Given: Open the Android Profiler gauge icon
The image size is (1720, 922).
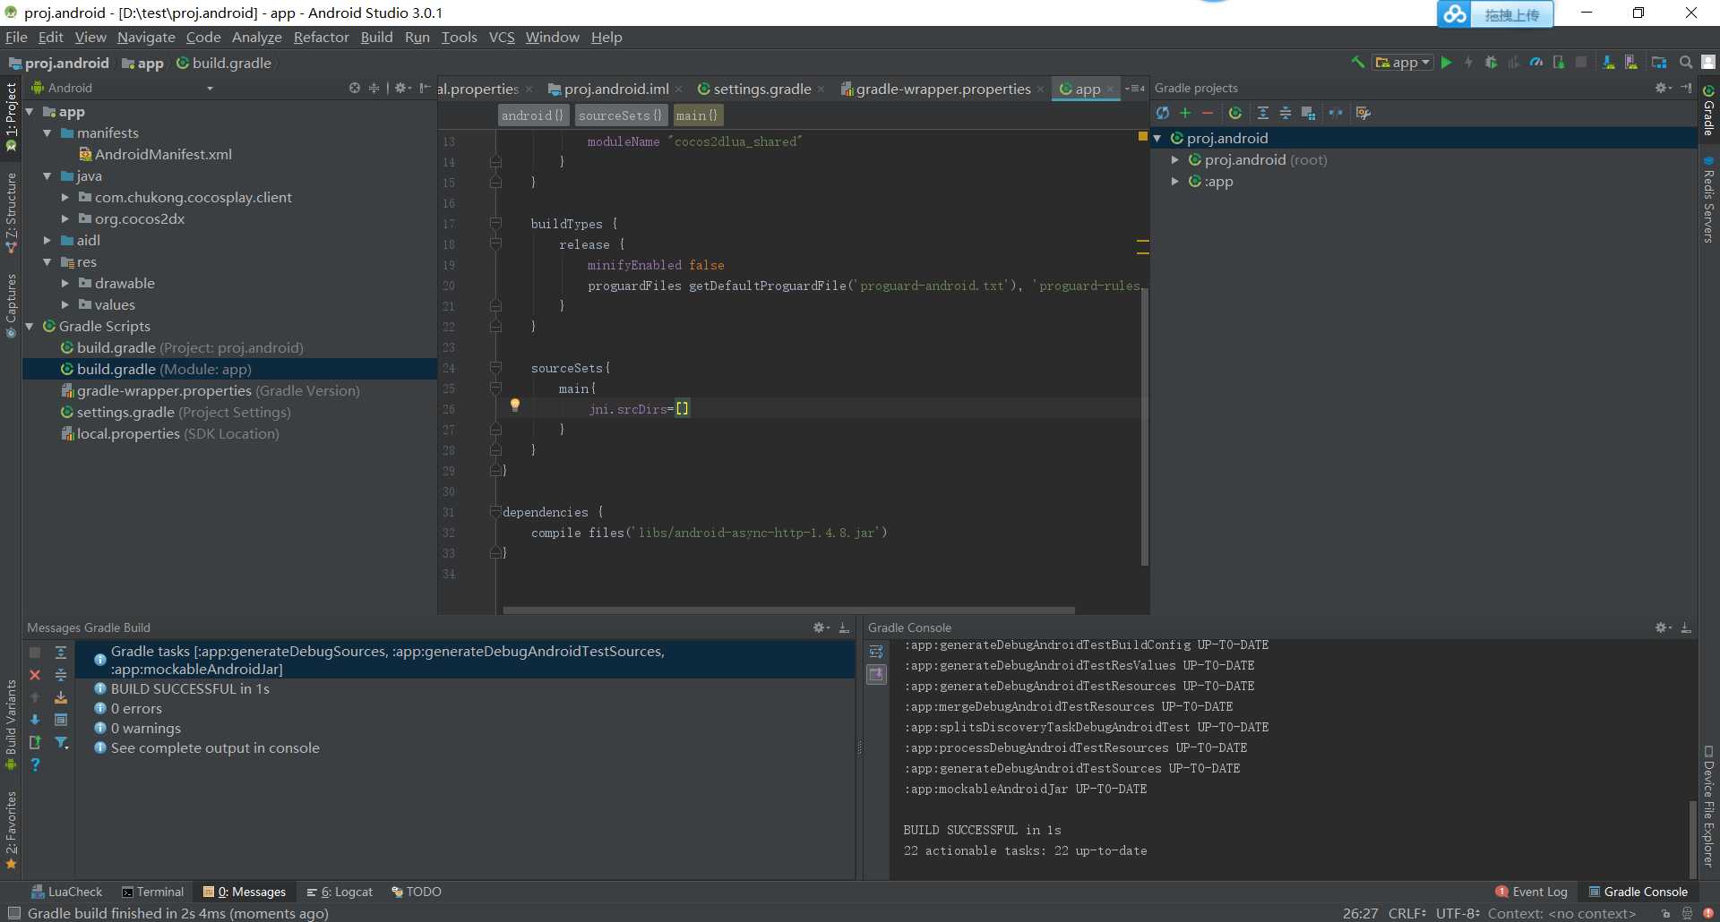Looking at the screenshot, I should (1536, 62).
